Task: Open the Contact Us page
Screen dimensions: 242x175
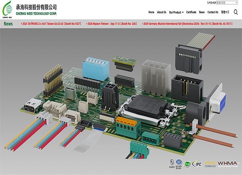Action: coord(213,12)
